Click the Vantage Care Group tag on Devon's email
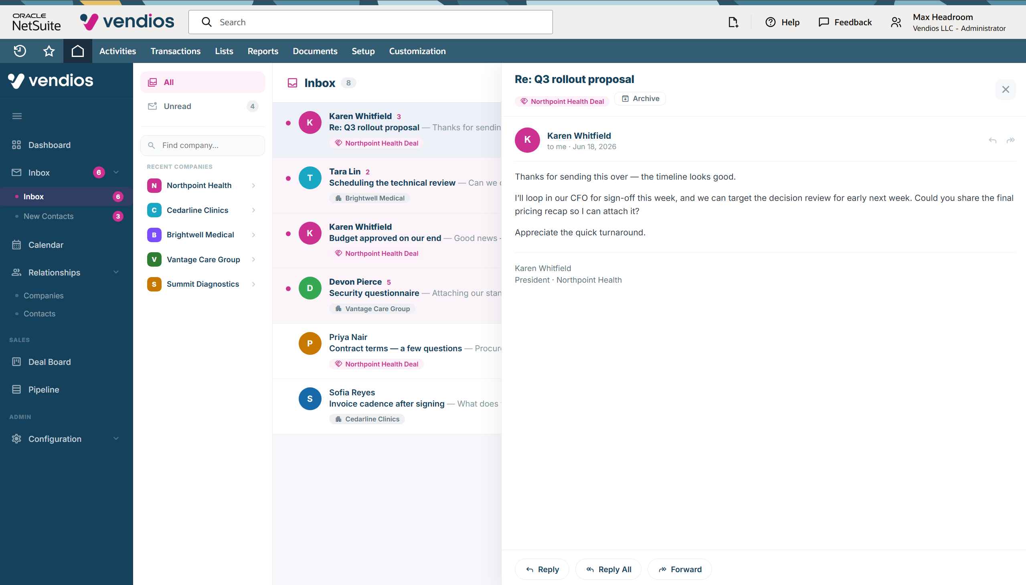Viewport: 1026px width, 585px height. point(372,309)
